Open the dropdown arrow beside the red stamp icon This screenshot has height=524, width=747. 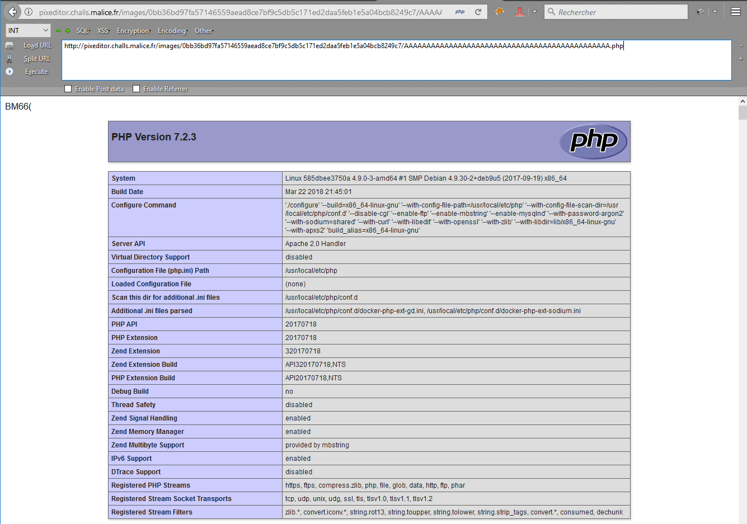pyautogui.click(x=534, y=12)
